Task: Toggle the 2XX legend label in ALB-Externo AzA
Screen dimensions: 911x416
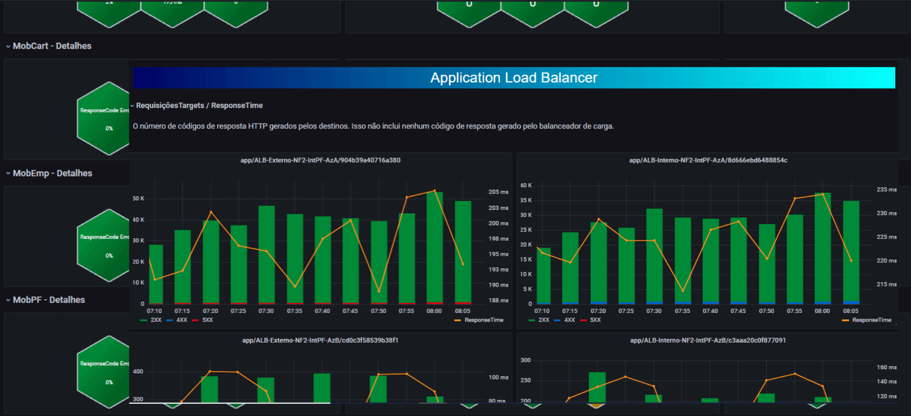Action: [x=156, y=320]
